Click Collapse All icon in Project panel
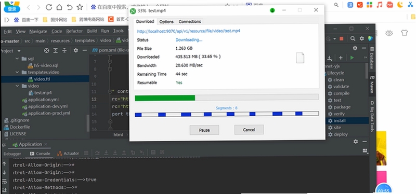This screenshot has height=194, width=416. click(64, 50)
